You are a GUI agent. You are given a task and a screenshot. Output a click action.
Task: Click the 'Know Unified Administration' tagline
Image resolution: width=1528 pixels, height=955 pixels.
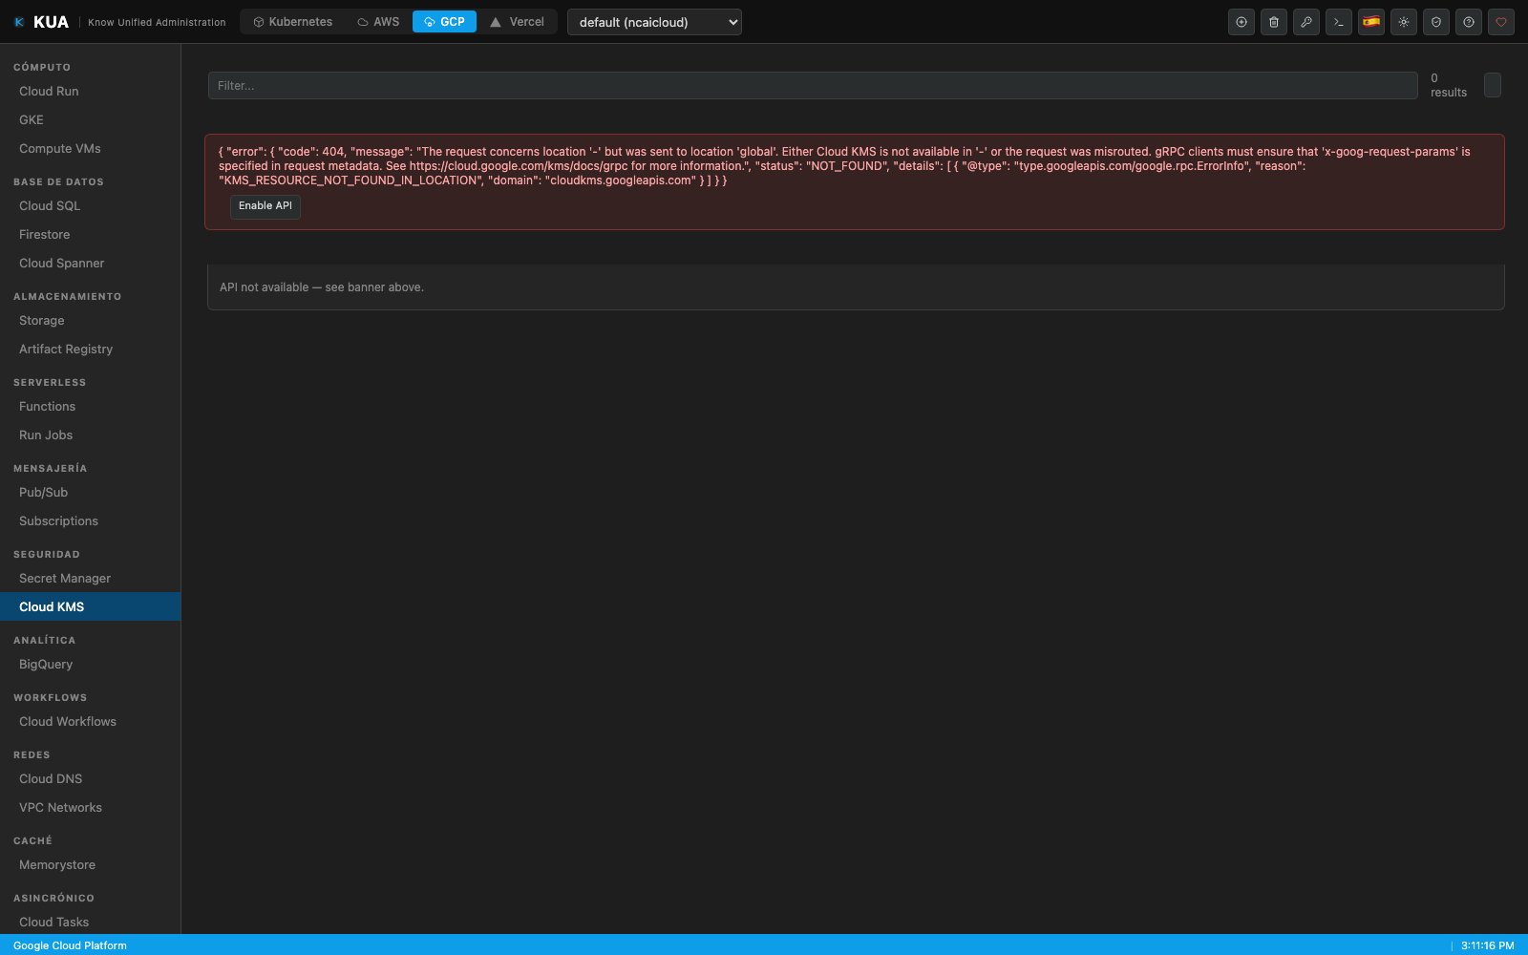click(x=157, y=22)
